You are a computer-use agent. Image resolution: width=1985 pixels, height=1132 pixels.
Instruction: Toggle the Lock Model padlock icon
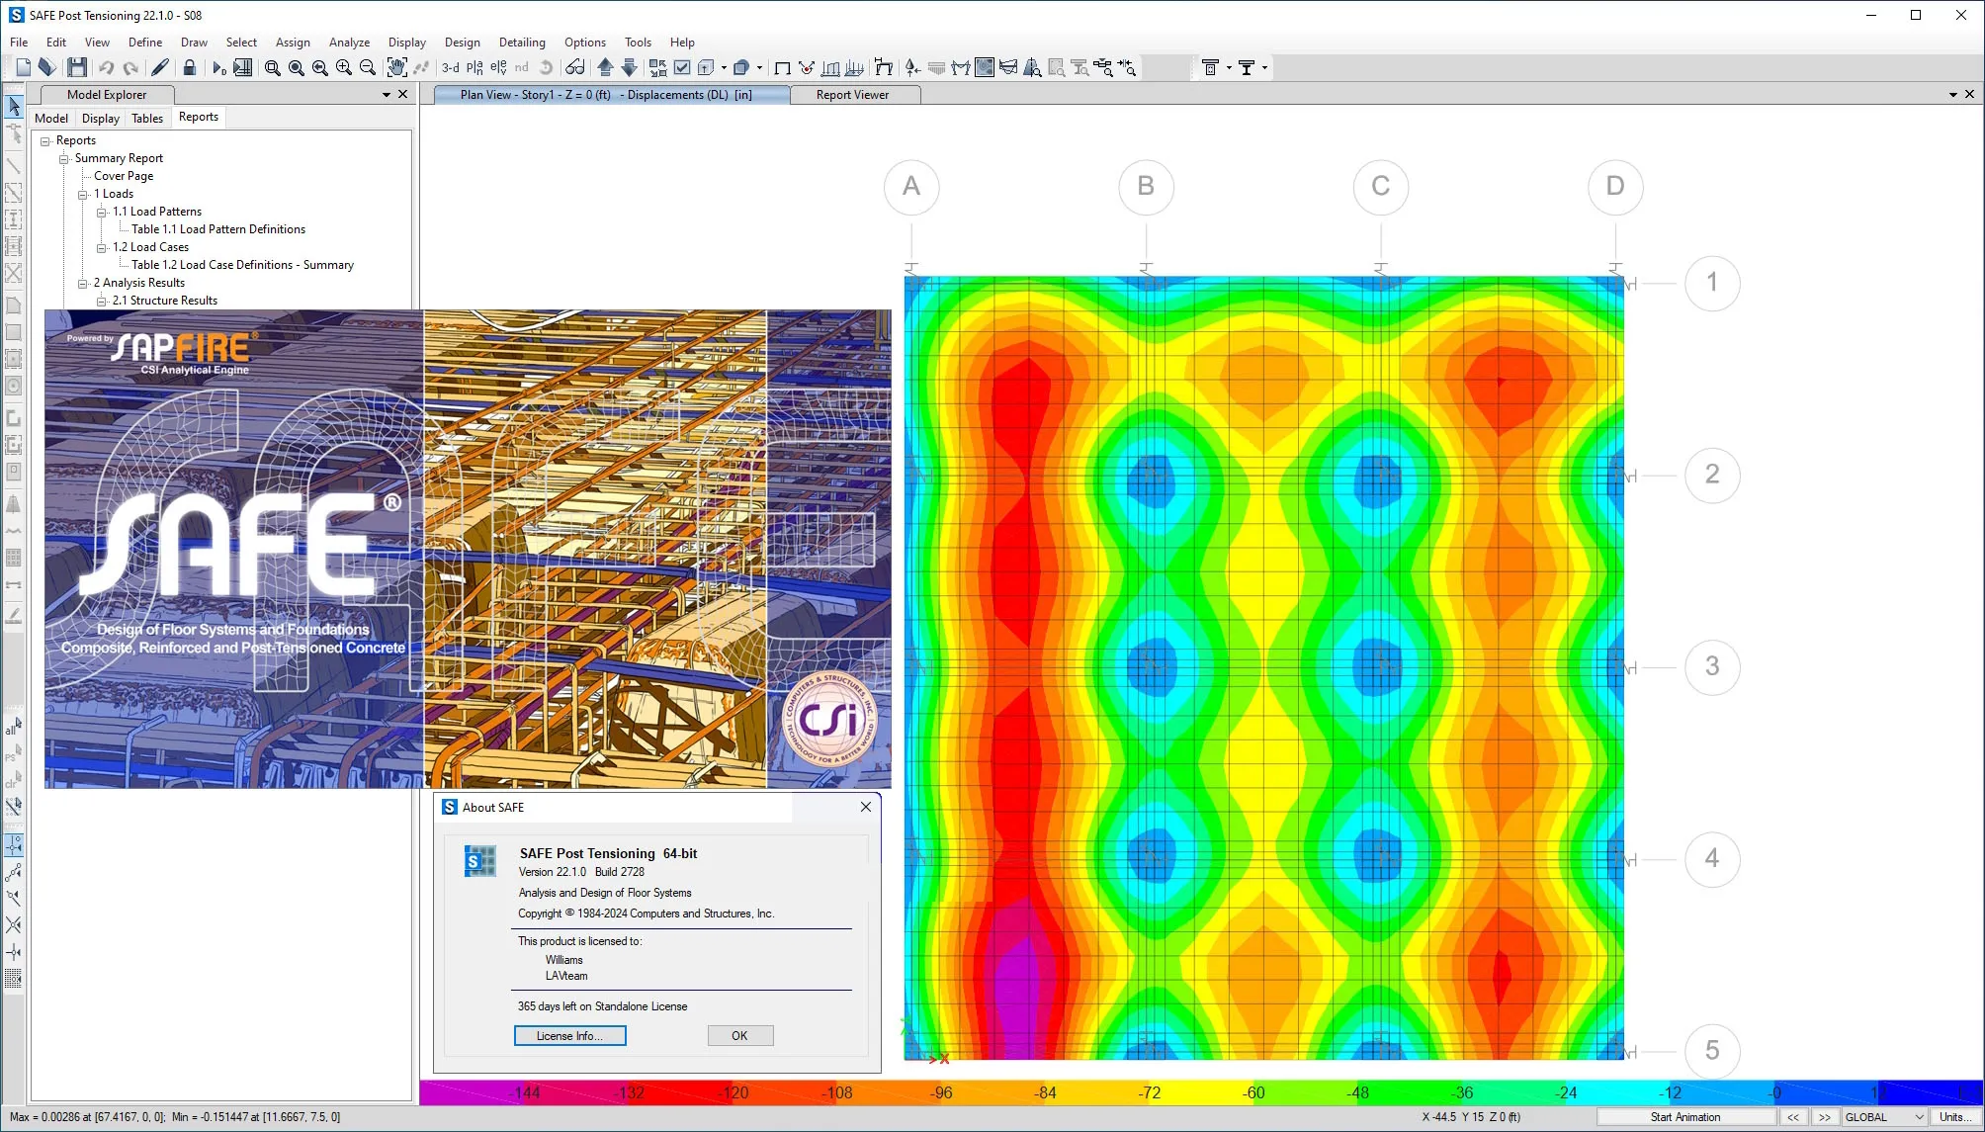click(x=190, y=67)
